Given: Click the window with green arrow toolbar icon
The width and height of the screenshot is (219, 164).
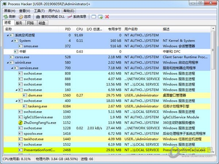Looking at the screenshot, I should click(x=100, y=17).
